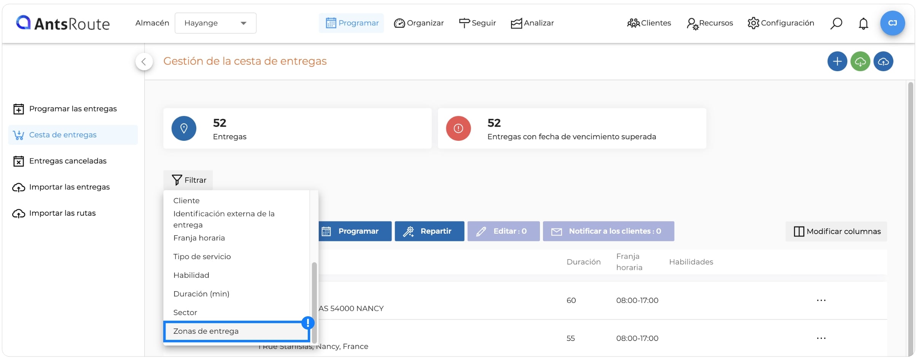Click the duration value 60

[571, 300]
